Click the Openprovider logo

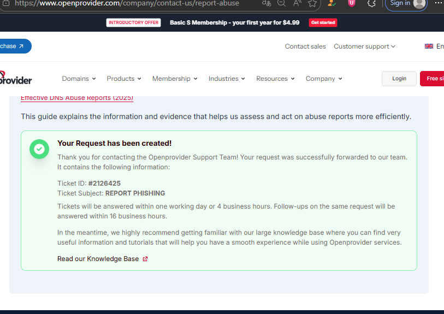(16, 78)
